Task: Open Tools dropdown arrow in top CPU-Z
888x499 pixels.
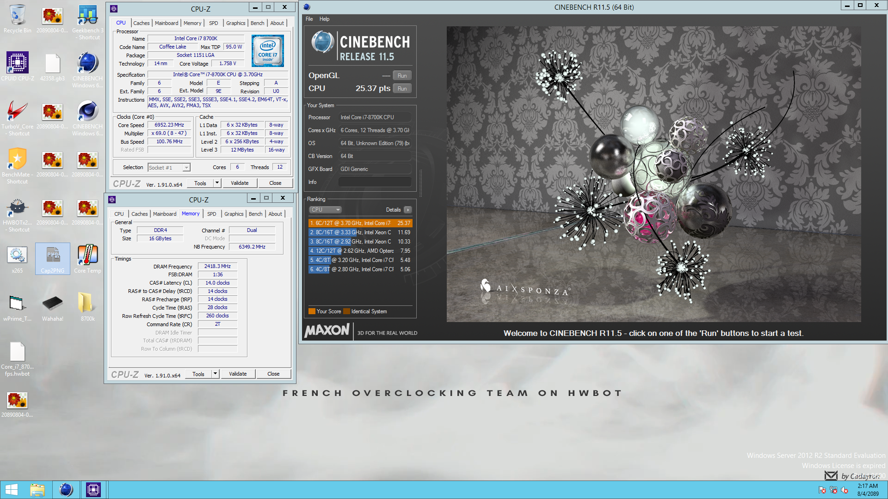Action: 217,183
